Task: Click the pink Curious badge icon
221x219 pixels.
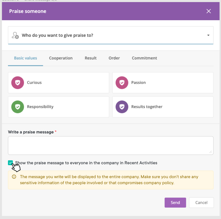Action: pyautogui.click(x=18, y=83)
